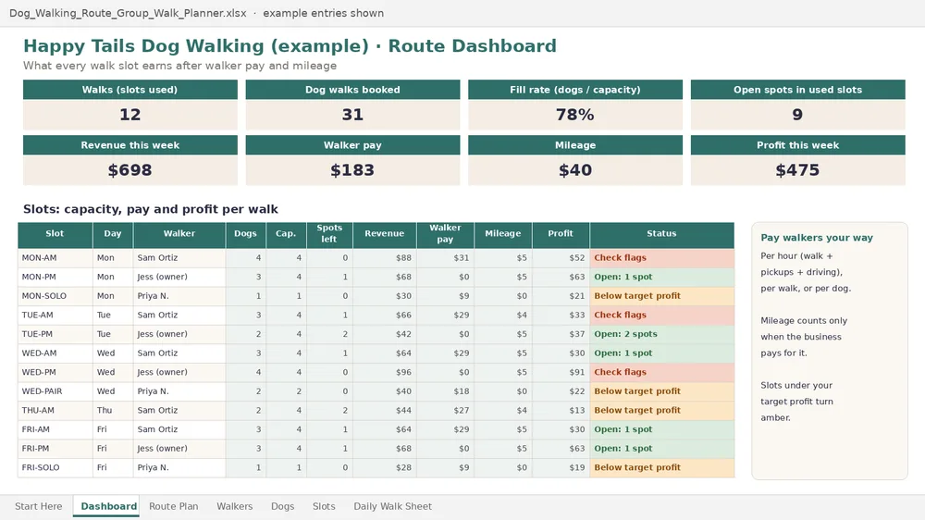Image resolution: width=925 pixels, height=520 pixels.
Task: Click the Profit this week header
Action: pos(797,145)
